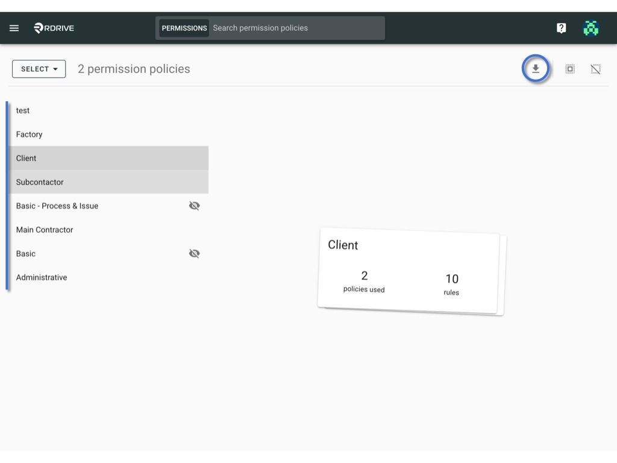This screenshot has width=617, height=463.
Task: Select the Main Contractor policy
Action: pyautogui.click(x=108, y=230)
